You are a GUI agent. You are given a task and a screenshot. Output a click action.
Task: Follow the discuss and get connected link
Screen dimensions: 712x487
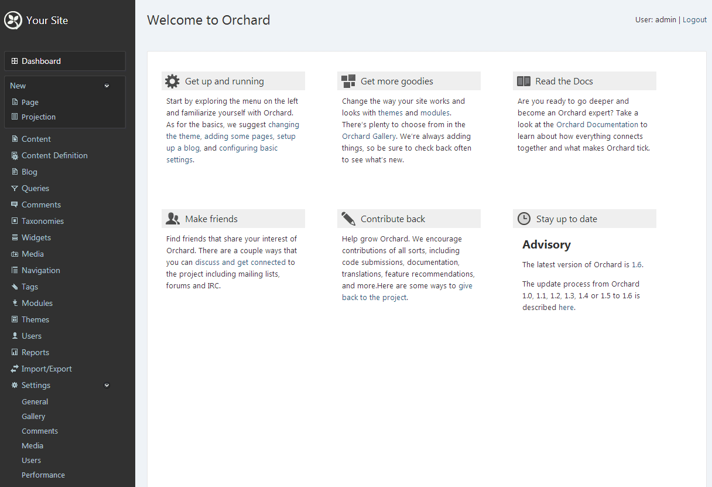[240, 262]
